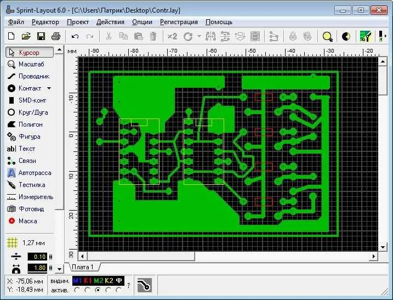This screenshot has width=393, height=300.
Task: Toggle visibility of layer M1
Action: (x=77, y=281)
